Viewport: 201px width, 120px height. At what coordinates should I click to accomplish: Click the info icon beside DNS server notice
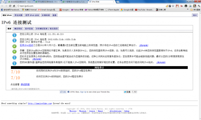[x=14, y=63]
